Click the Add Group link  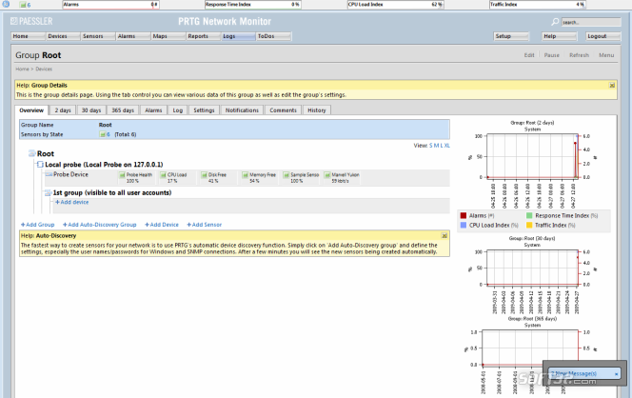(x=37, y=225)
